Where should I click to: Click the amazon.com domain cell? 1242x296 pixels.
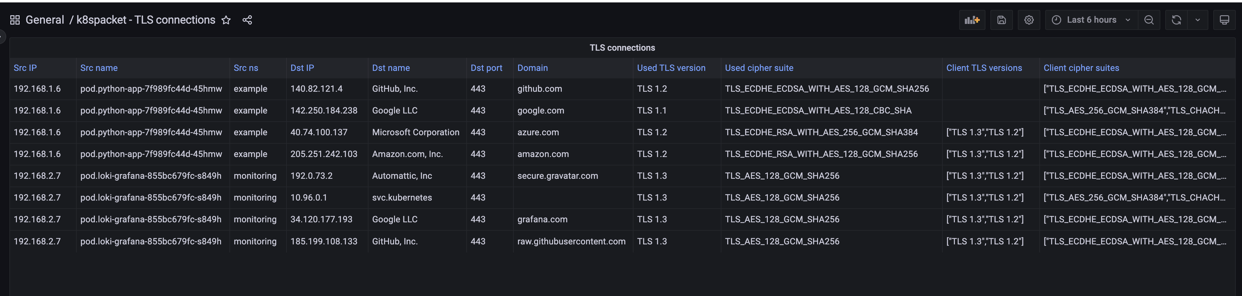pyautogui.click(x=573, y=154)
